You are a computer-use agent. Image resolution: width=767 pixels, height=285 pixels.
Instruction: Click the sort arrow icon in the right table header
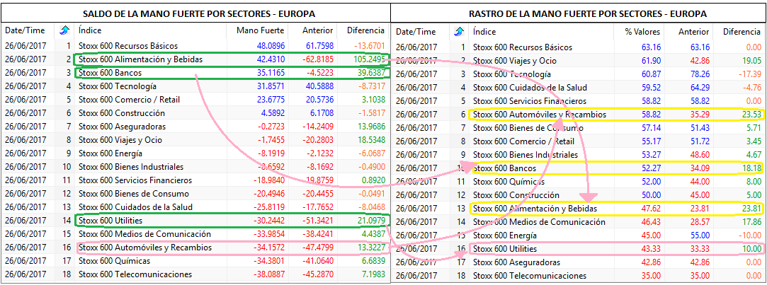click(x=458, y=32)
